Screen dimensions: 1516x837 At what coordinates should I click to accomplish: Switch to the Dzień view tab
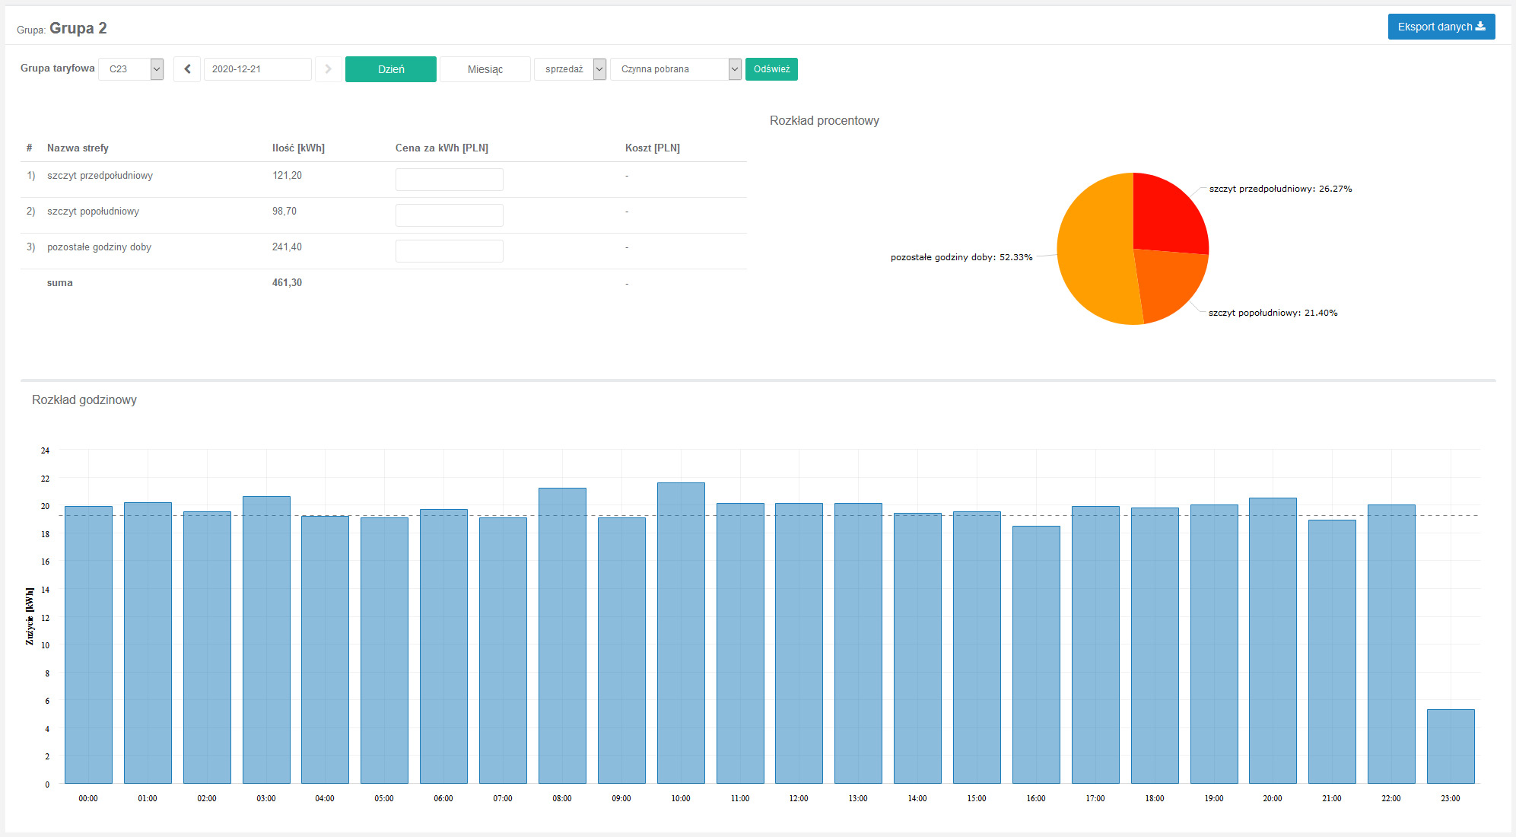click(390, 69)
